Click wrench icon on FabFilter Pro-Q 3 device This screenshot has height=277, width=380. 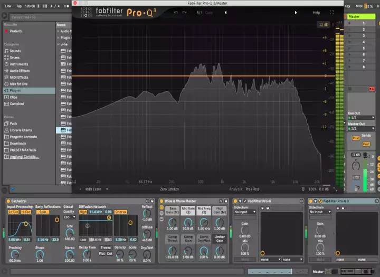(320, 201)
